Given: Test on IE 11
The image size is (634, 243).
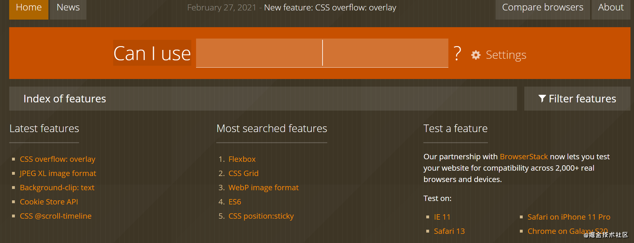Looking at the screenshot, I should [442, 217].
